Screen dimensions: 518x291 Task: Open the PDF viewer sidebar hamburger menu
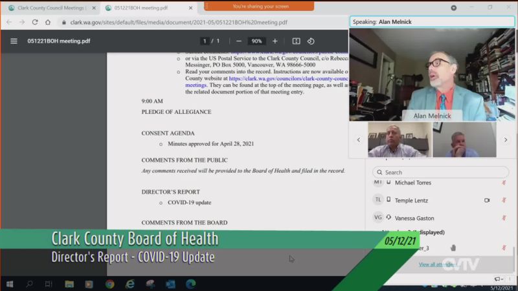(x=14, y=41)
